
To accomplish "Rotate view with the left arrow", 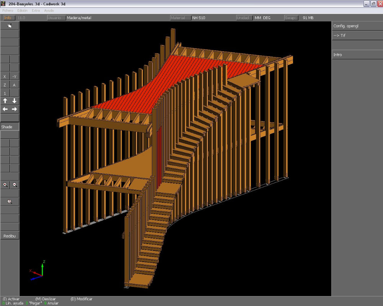I will pos(5,109).
